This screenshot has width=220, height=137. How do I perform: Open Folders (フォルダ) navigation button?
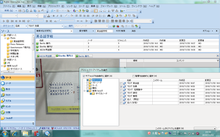(18, 118)
